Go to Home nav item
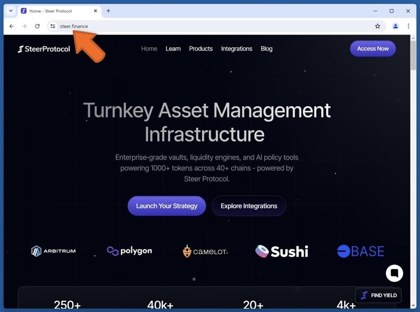 pos(149,49)
